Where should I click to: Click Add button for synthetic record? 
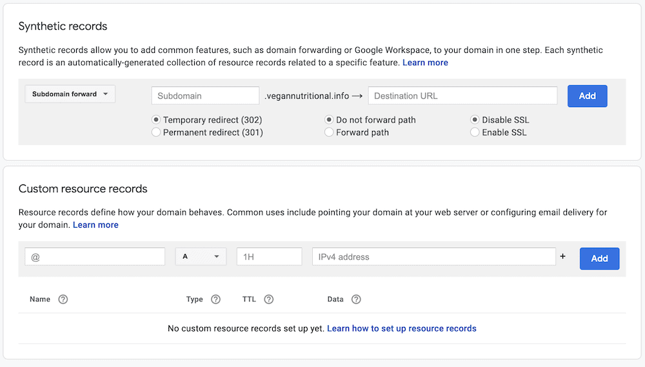coord(588,96)
